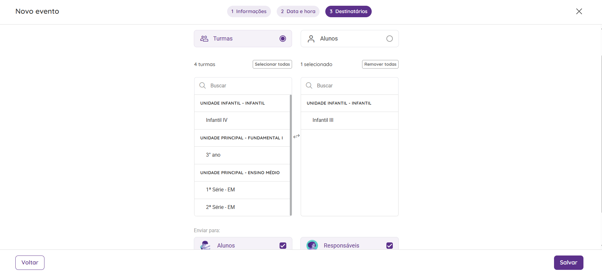Remove Infantil III from the selected list
The width and height of the screenshot is (602, 274).
[x=350, y=120]
